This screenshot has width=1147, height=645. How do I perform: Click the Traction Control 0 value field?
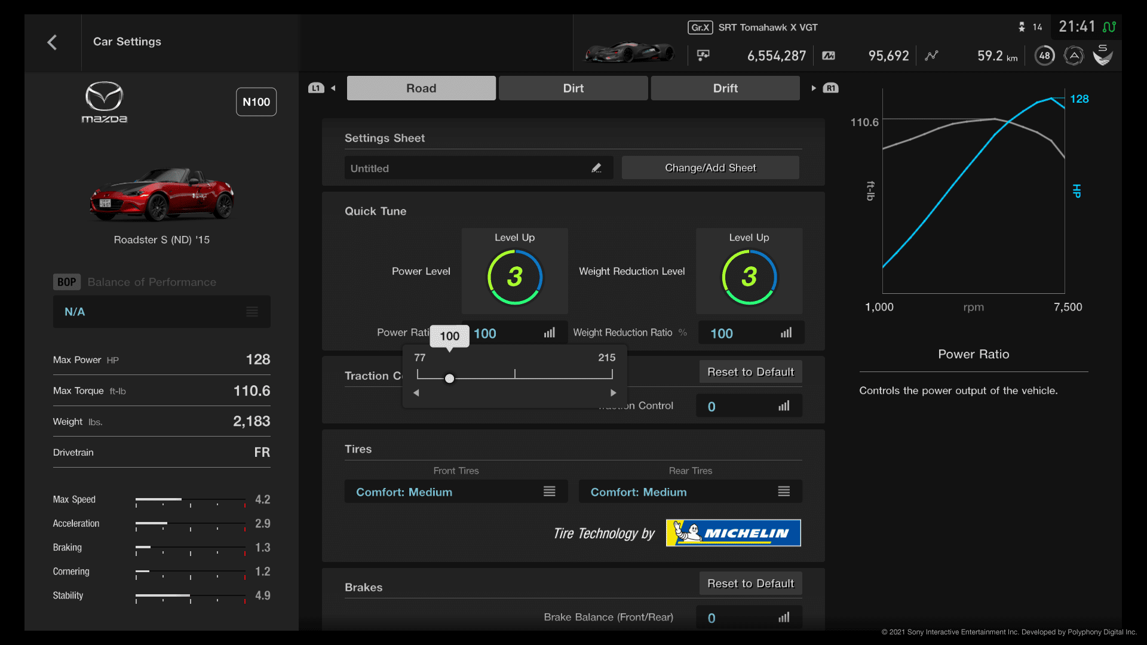coord(749,406)
